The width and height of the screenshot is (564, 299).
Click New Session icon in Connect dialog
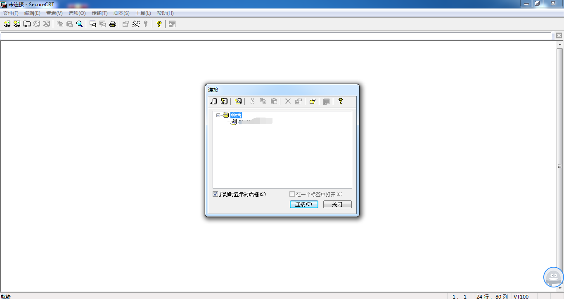[238, 101]
